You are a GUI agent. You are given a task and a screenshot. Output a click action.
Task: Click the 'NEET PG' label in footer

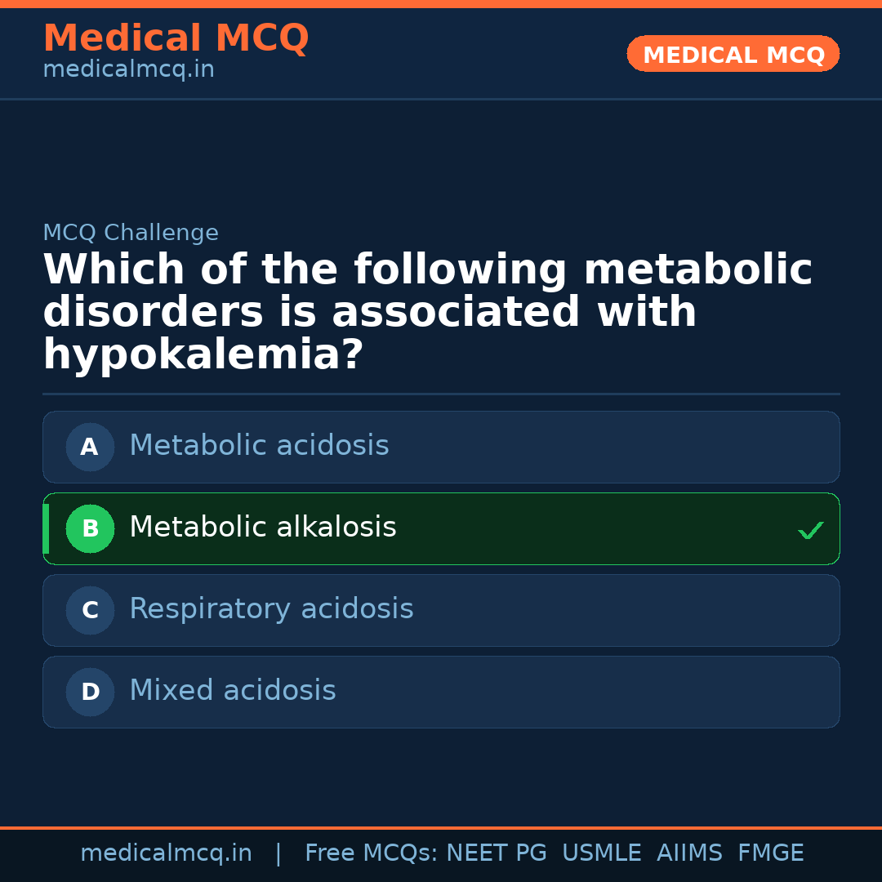(496, 852)
